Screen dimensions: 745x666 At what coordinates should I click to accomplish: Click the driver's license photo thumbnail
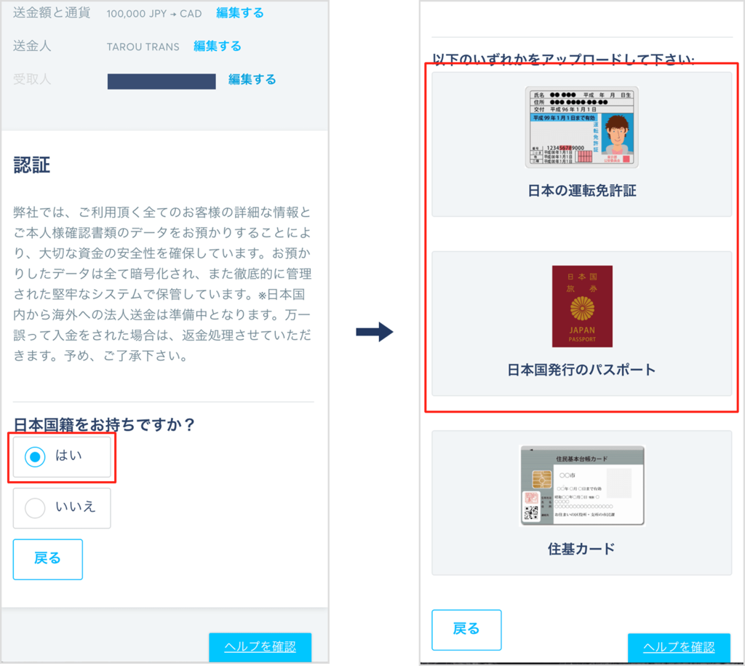[581, 125]
